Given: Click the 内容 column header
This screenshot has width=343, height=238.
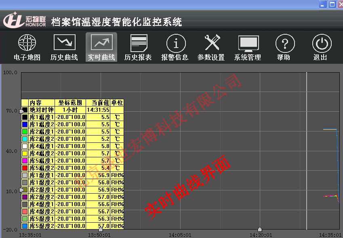Looking at the screenshot, I should coord(42,102).
